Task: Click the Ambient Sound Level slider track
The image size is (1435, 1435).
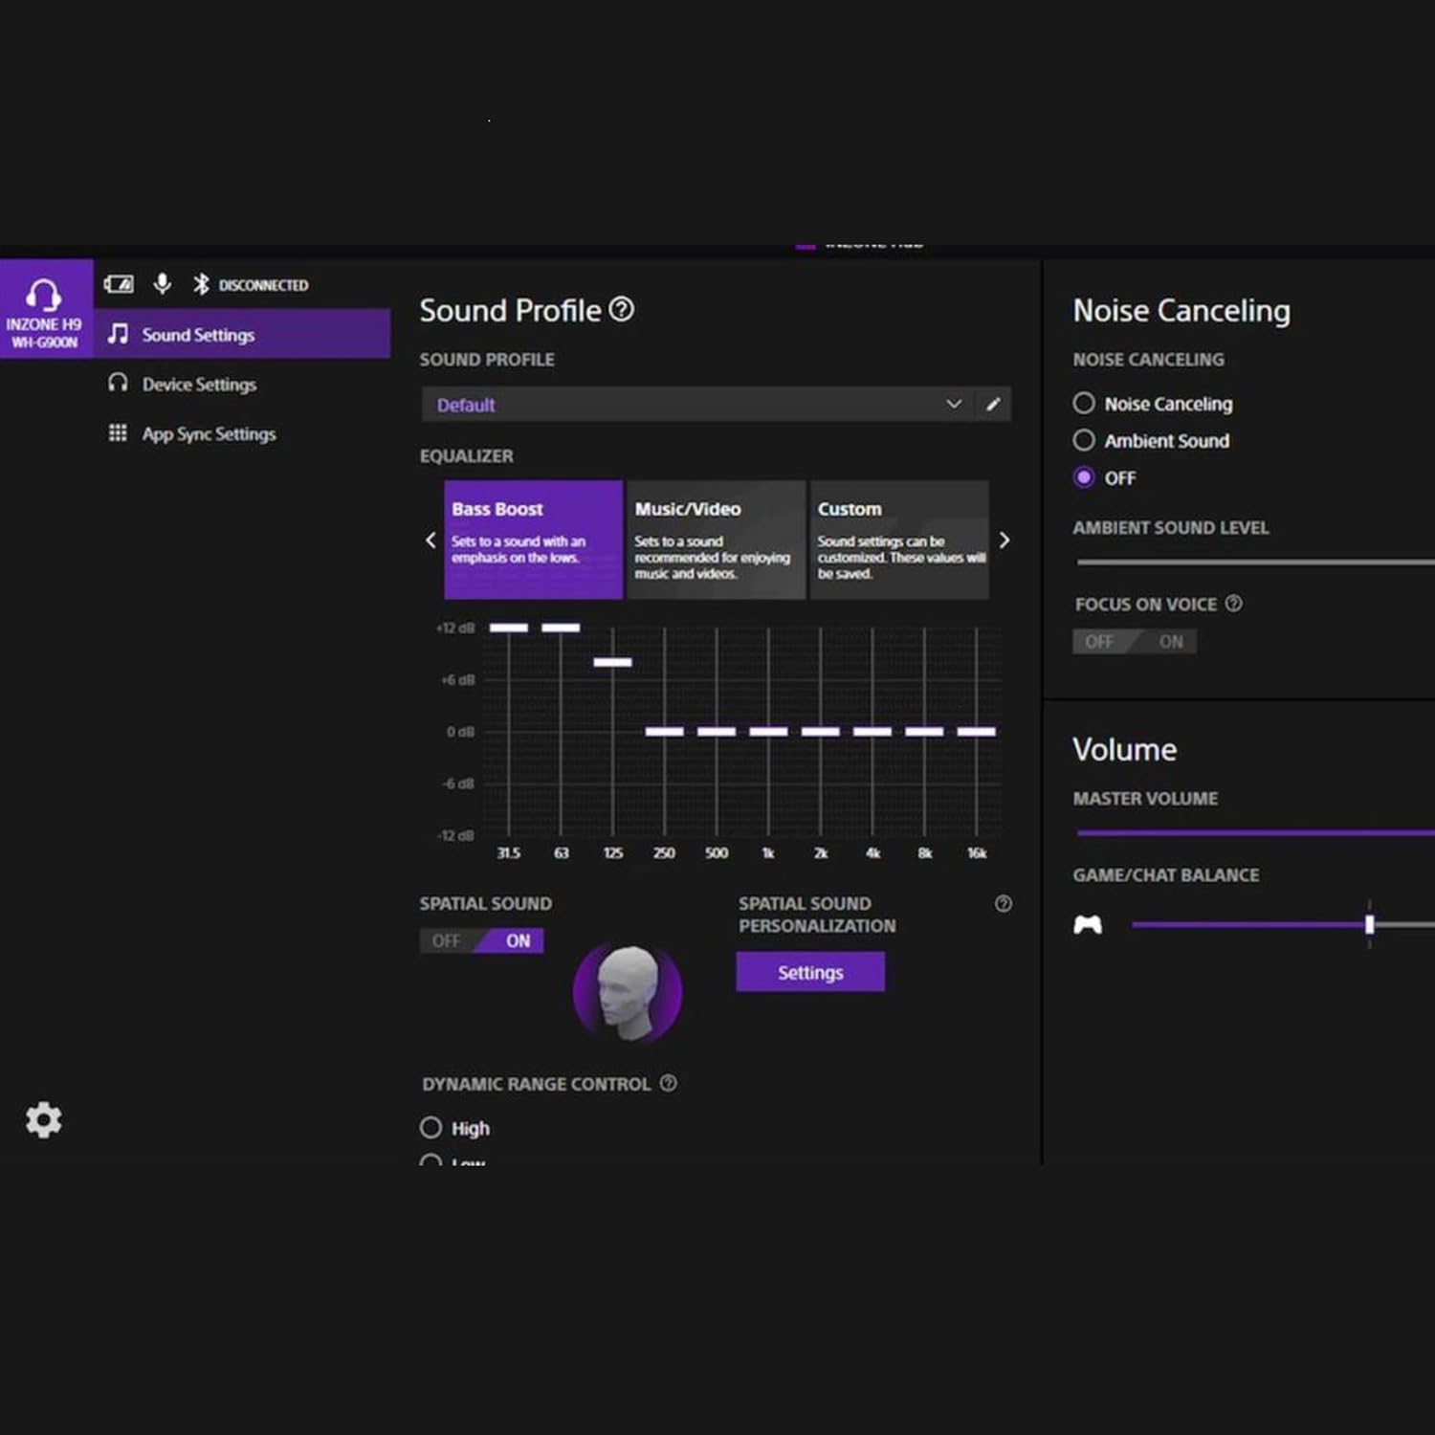Action: [x=1255, y=562]
